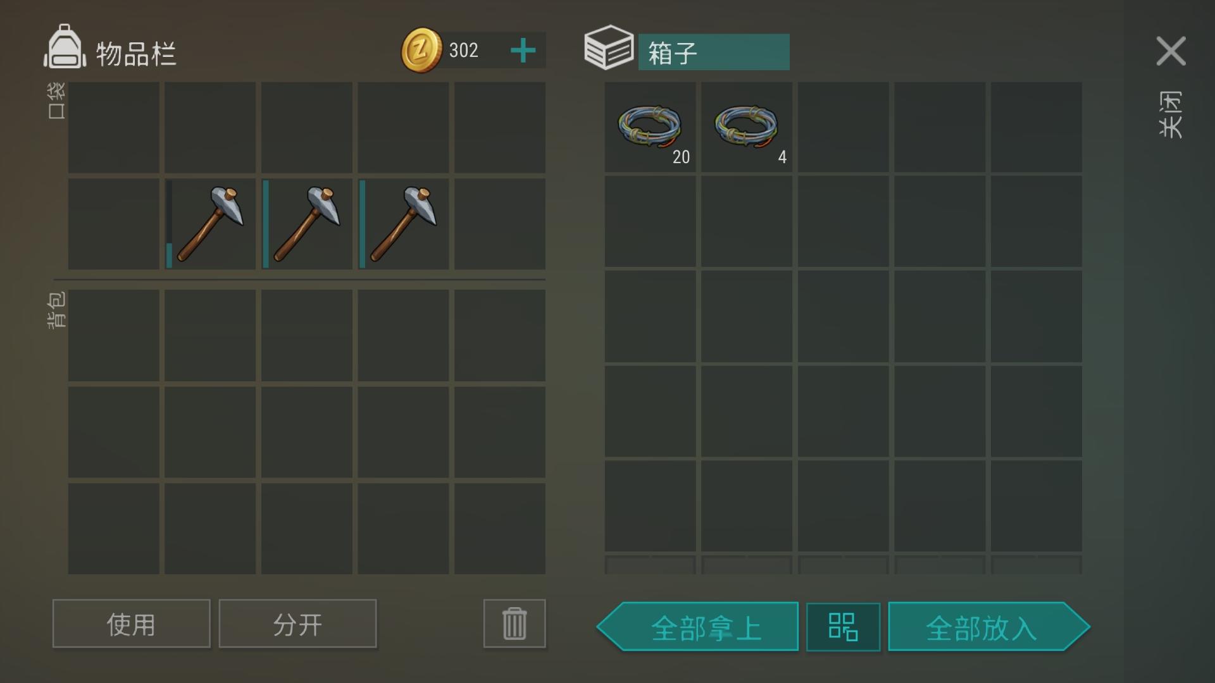1215x683 pixels.
Task: Click the chest box icon
Action: coord(608,47)
